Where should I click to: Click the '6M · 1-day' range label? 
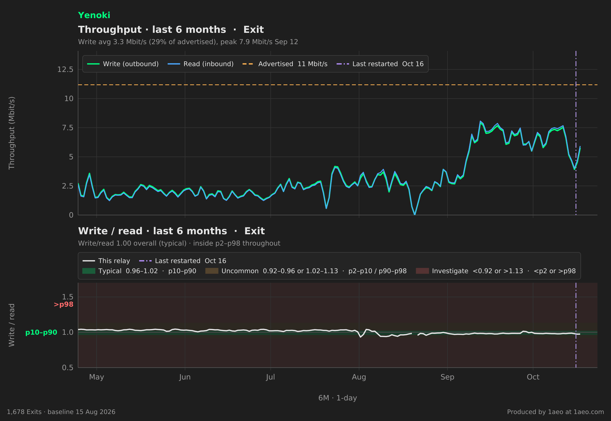[x=338, y=398]
